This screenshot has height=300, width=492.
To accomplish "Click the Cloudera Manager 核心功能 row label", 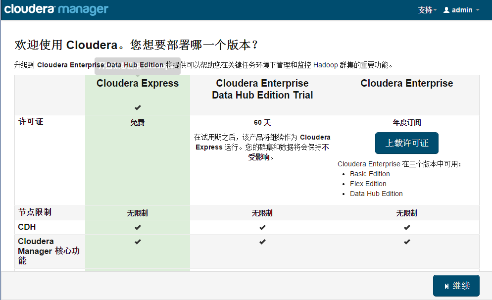I will (x=49, y=250).
